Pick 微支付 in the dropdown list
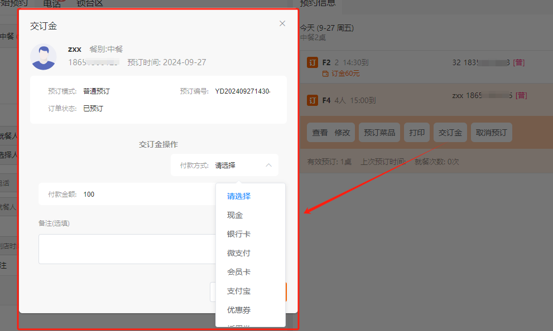The image size is (553, 331). pos(238,253)
